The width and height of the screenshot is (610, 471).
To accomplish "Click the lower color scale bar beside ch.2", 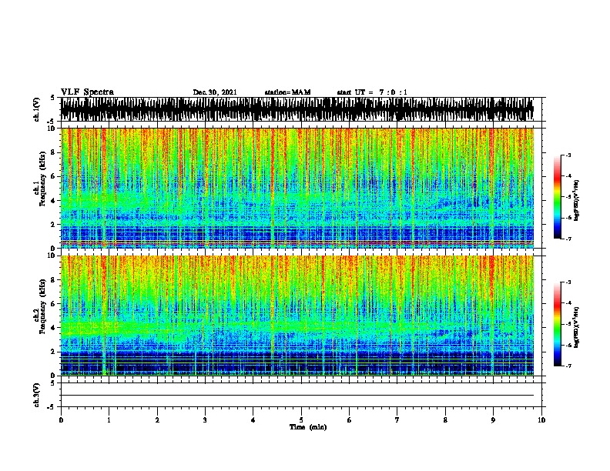I will click(x=557, y=324).
